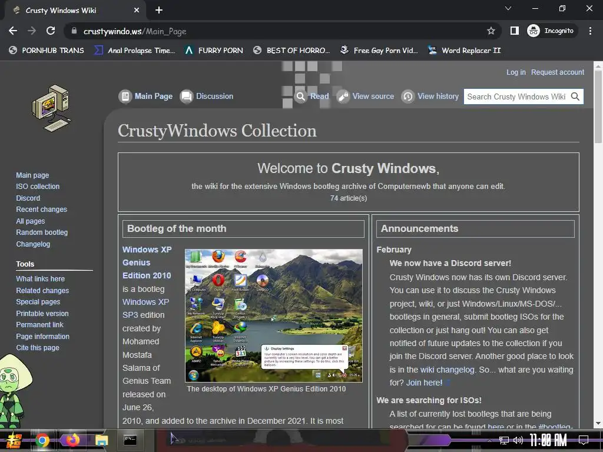The height and width of the screenshot is (452, 603).
Task: Open the Windows XP SP3 edition link
Action: pyautogui.click(x=146, y=308)
